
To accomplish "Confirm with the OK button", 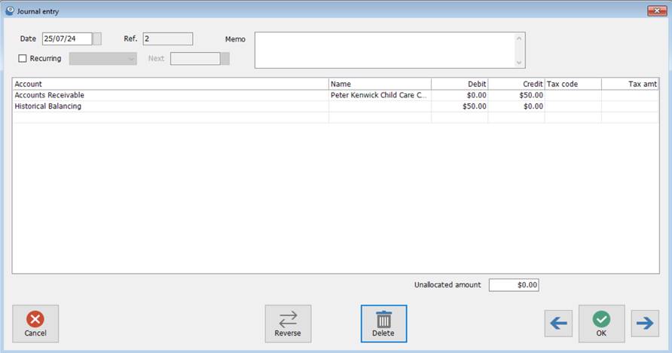I will point(601,324).
